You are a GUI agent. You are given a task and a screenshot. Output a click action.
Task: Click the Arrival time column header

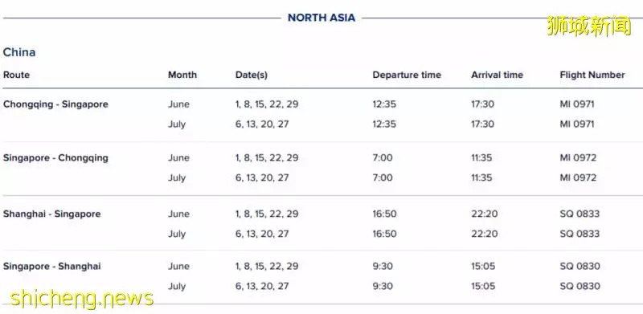[497, 75]
